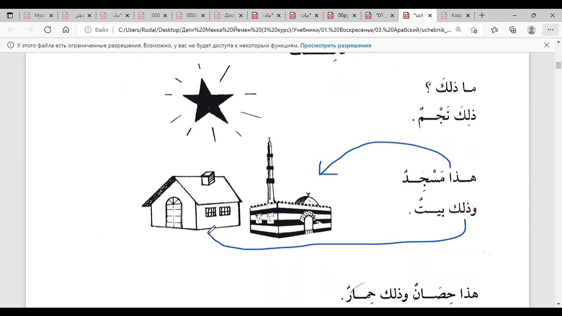This screenshot has width=562, height=316.
Task: Go forward to next page
Action: 29,30
